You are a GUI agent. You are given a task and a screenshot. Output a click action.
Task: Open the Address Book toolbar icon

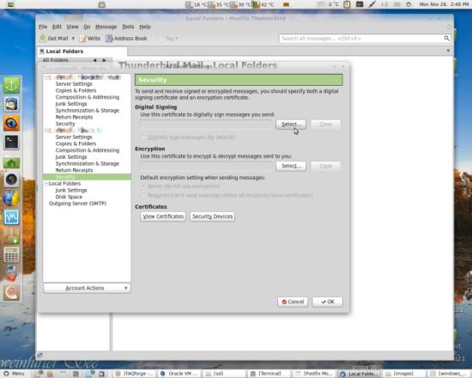[109, 39]
